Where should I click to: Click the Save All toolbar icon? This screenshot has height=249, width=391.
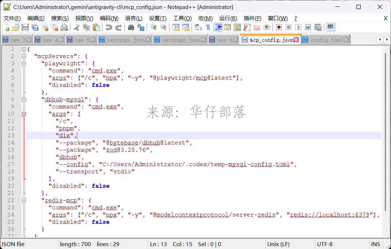pos(35,27)
